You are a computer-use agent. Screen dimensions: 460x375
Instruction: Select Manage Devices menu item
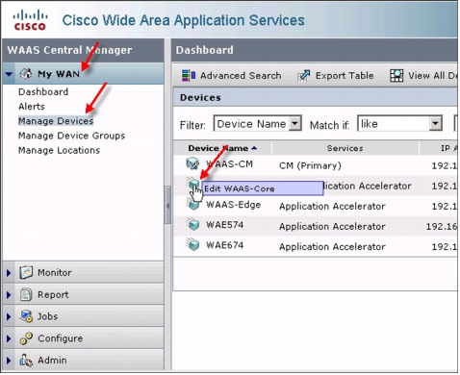[x=56, y=121]
